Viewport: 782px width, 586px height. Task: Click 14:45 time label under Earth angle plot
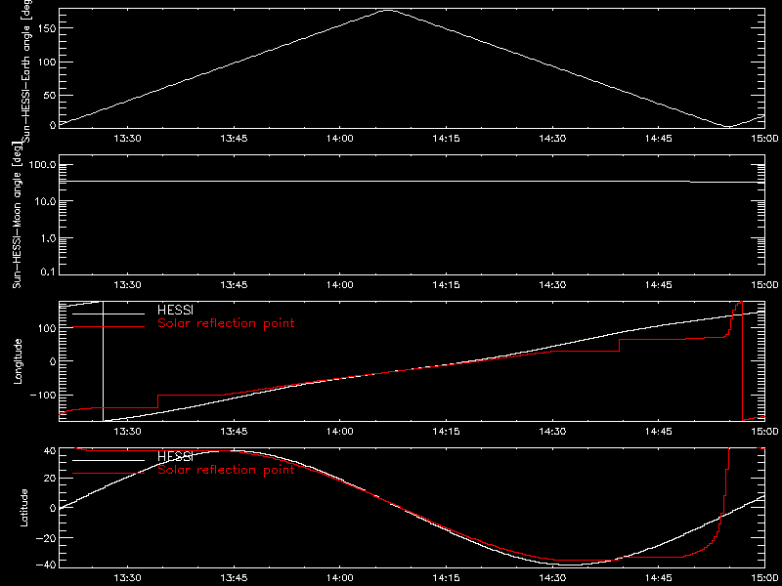(658, 139)
